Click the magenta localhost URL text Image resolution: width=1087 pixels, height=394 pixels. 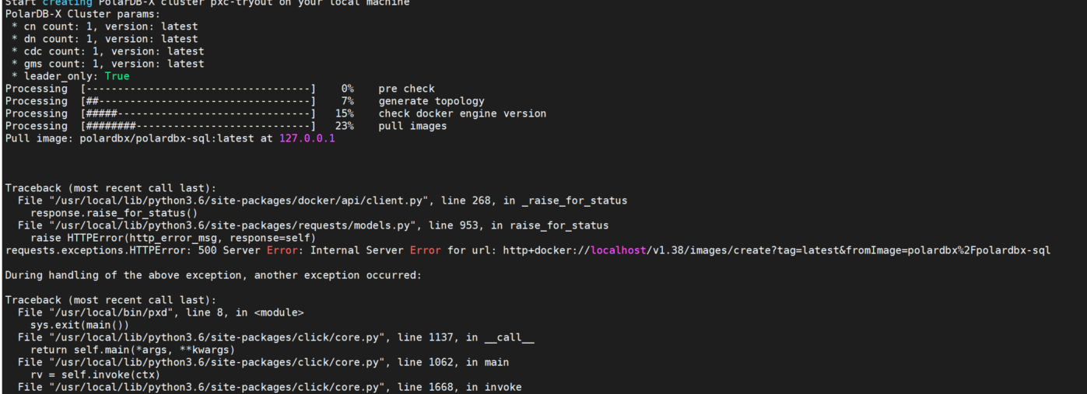[x=618, y=250]
